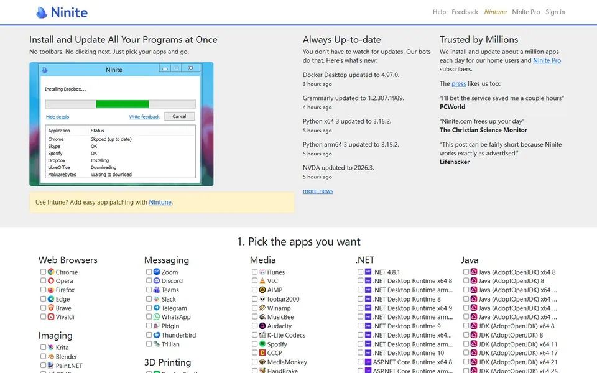Check the K-Lite Codecs checkbox
Image resolution: width=597 pixels, height=373 pixels.
pyautogui.click(x=254, y=335)
